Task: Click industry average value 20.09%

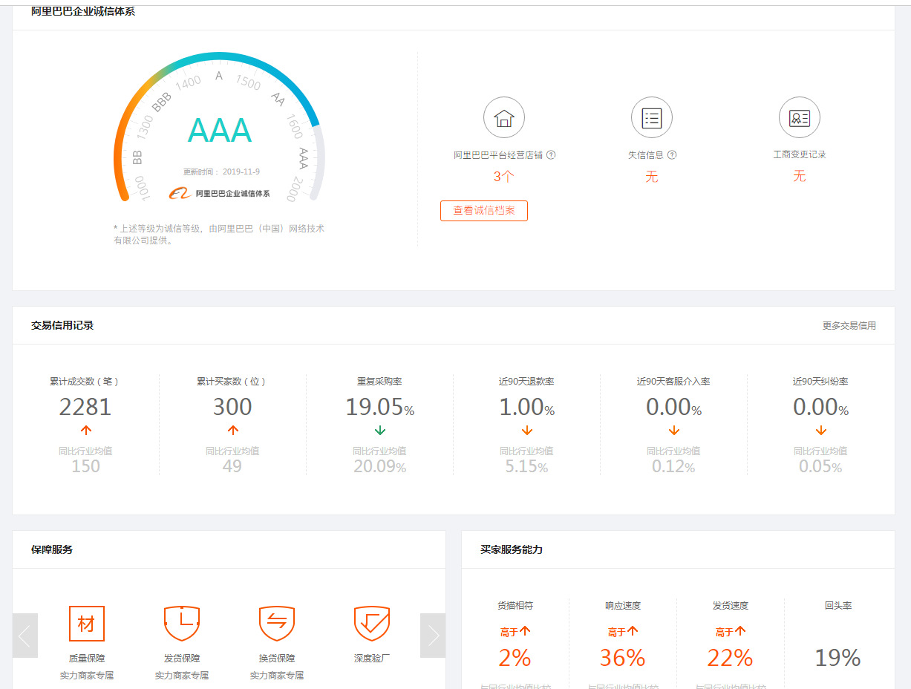Action: coord(379,467)
